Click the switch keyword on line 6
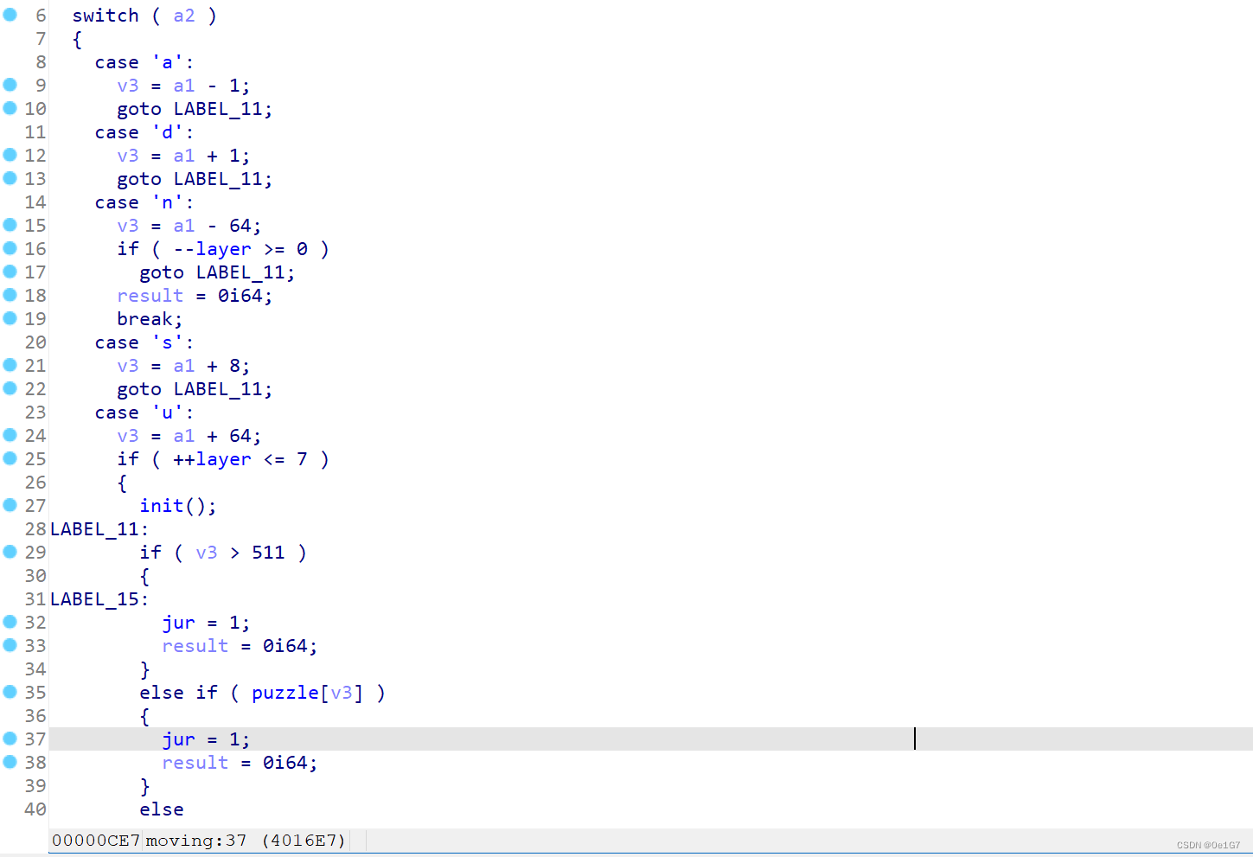The height and width of the screenshot is (857, 1253). coord(105,15)
